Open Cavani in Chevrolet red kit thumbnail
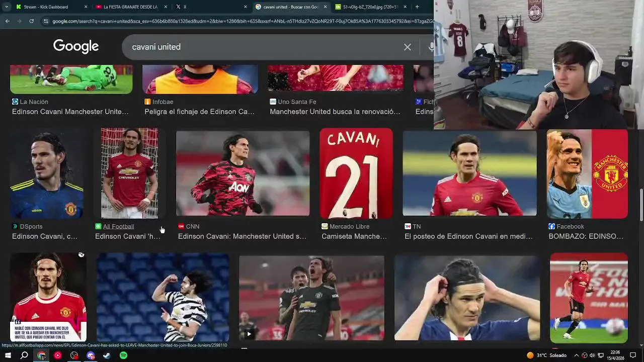The height and width of the screenshot is (362, 644). click(x=129, y=173)
